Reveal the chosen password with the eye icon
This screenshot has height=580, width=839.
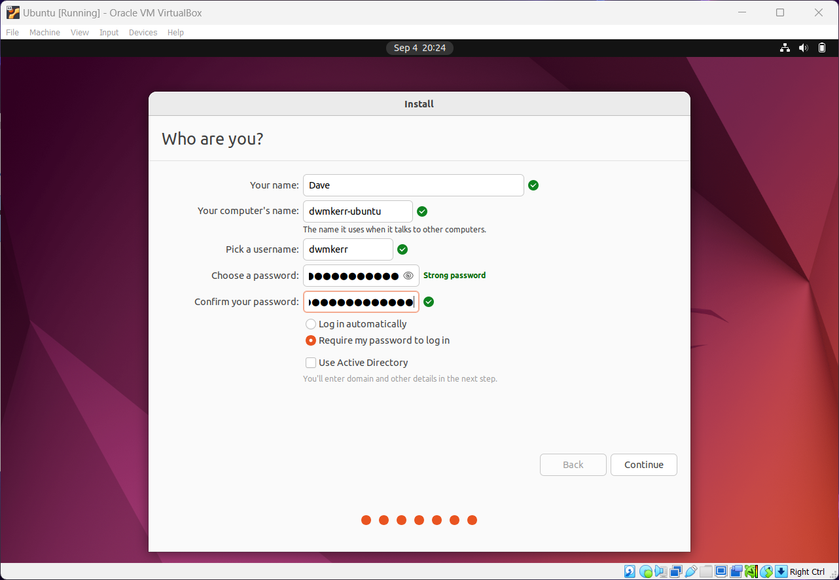pos(408,275)
